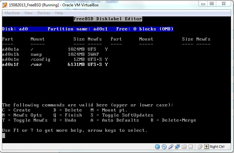Viewport: 234px width, 153px height.
Task: Open the View menu
Action: click(28, 13)
